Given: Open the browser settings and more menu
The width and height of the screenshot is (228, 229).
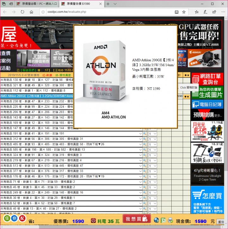Looking at the screenshot, I should (x=223, y=12).
